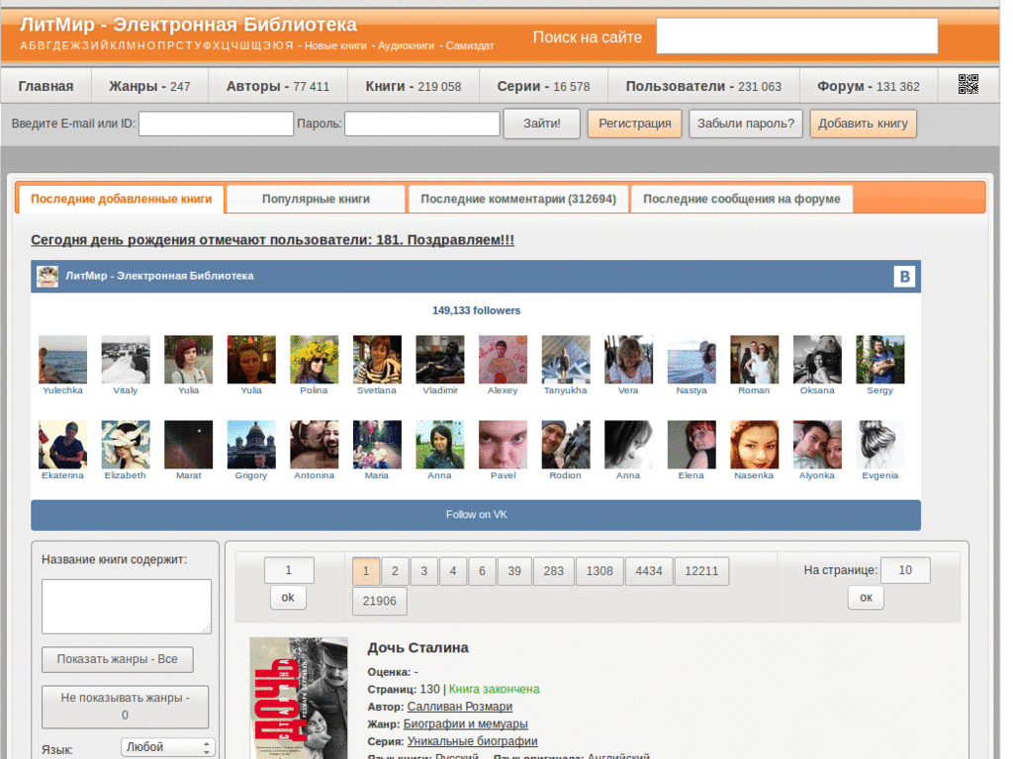This screenshot has width=1013, height=759.
Task: Jump to last page 21906
Action: [379, 602]
